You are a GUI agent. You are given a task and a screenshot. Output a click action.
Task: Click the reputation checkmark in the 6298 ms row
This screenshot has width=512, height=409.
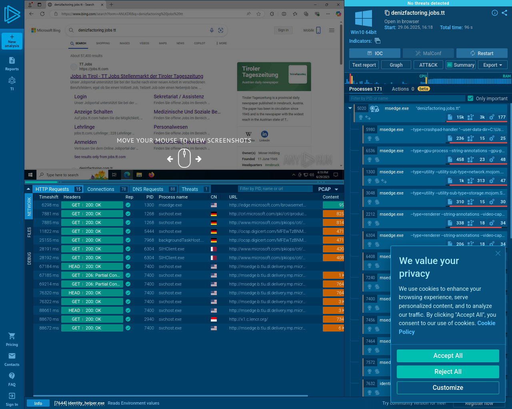coord(128,205)
